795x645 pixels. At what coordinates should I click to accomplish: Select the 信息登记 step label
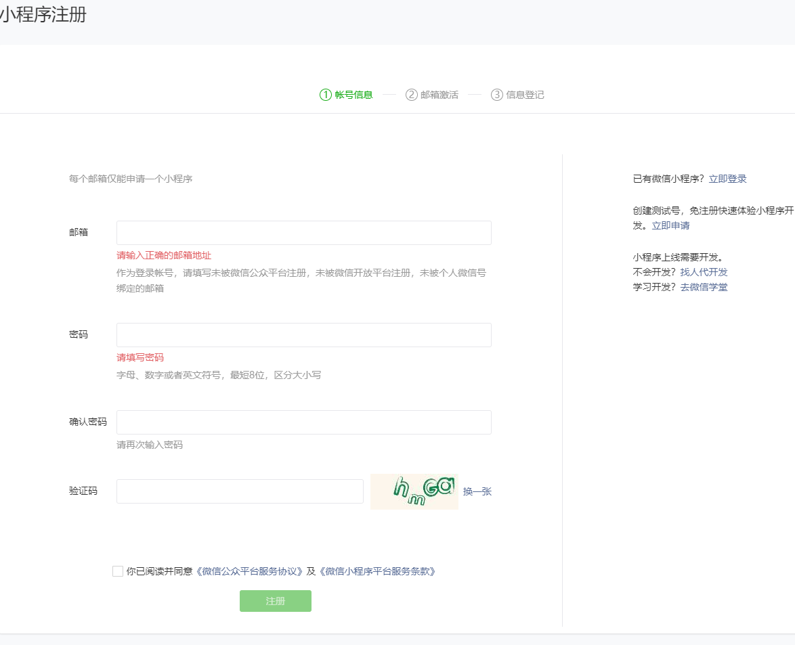tap(525, 95)
